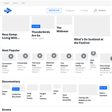Viewport: 112px width, 112px height.
Task: Play Beecham House Episode 6
Action: [54, 56]
